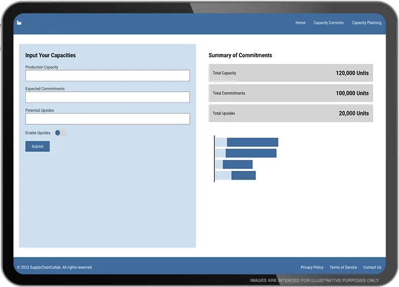The image size is (399, 287).
Task: Open the Total Upsides summary row
Action: click(291, 113)
